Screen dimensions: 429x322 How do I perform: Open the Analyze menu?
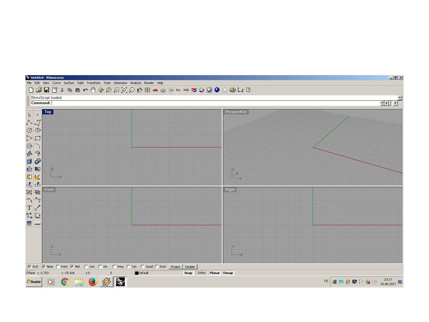(136, 83)
